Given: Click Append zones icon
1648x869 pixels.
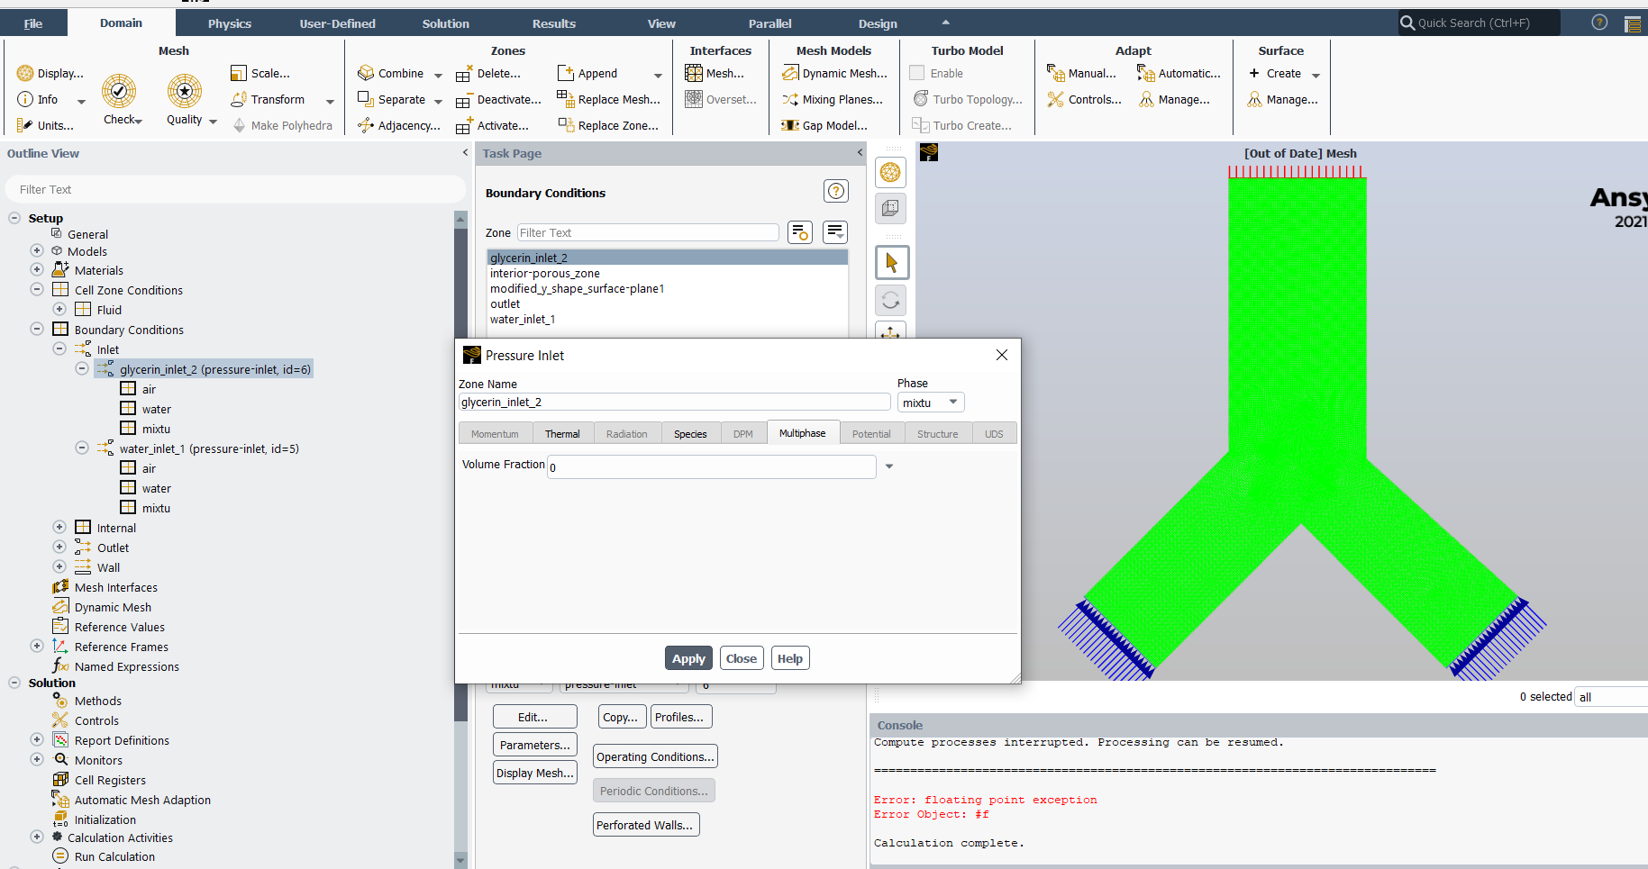Looking at the screenshot, I should point(565,74).
